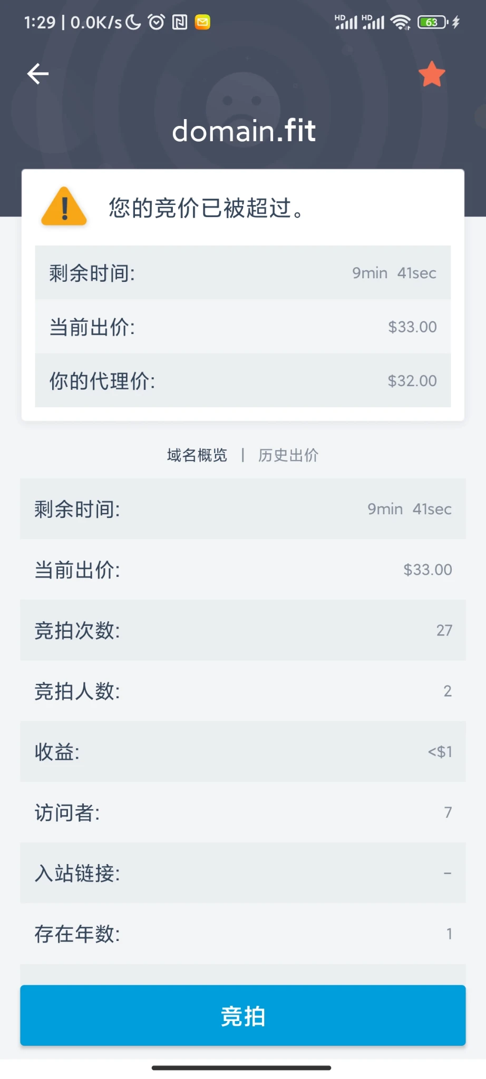Image resolution: width=486 pixels, height=1079 pixels.
Task: Tap the NFC status icon
Action: [180, 22]
